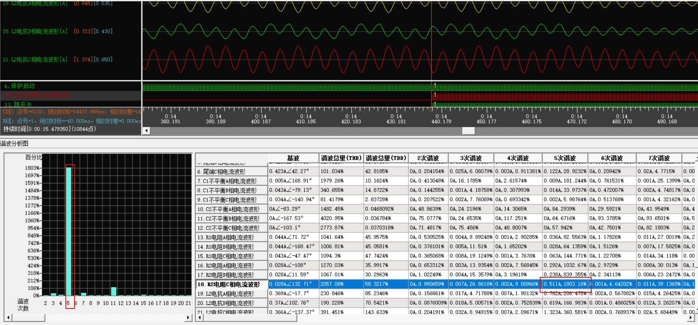This screenshot has height=325, width=698.
Task: Click time ruler tick 0:14 440.179
Action: (x=441, y=119)
